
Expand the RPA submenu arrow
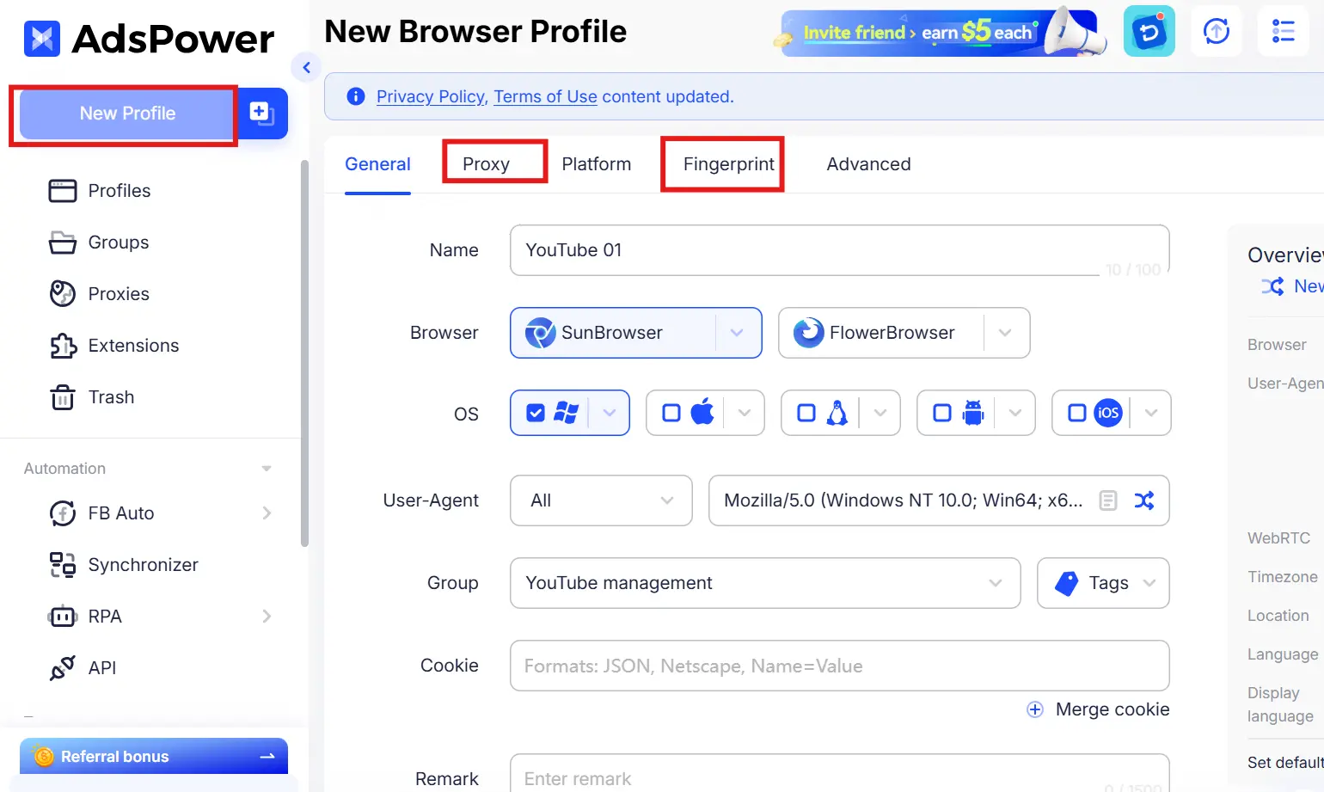267,617
